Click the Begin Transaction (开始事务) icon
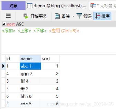Screen dimensions: 116x109 (26, 16)
